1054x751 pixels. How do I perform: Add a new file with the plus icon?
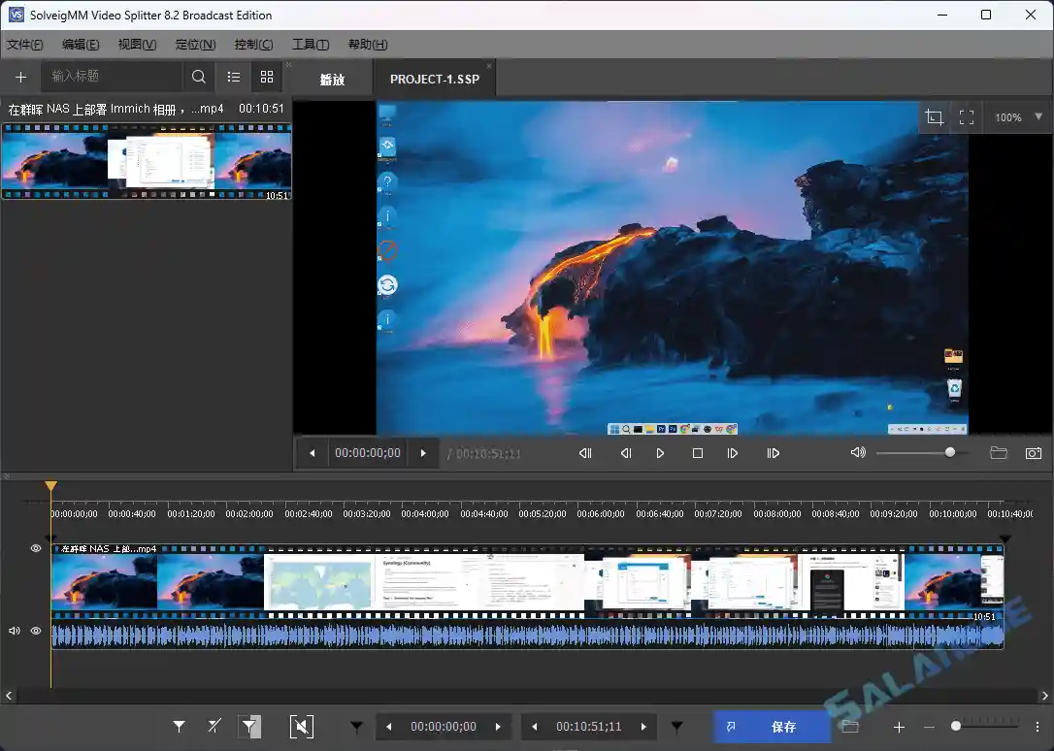[20, 76]
